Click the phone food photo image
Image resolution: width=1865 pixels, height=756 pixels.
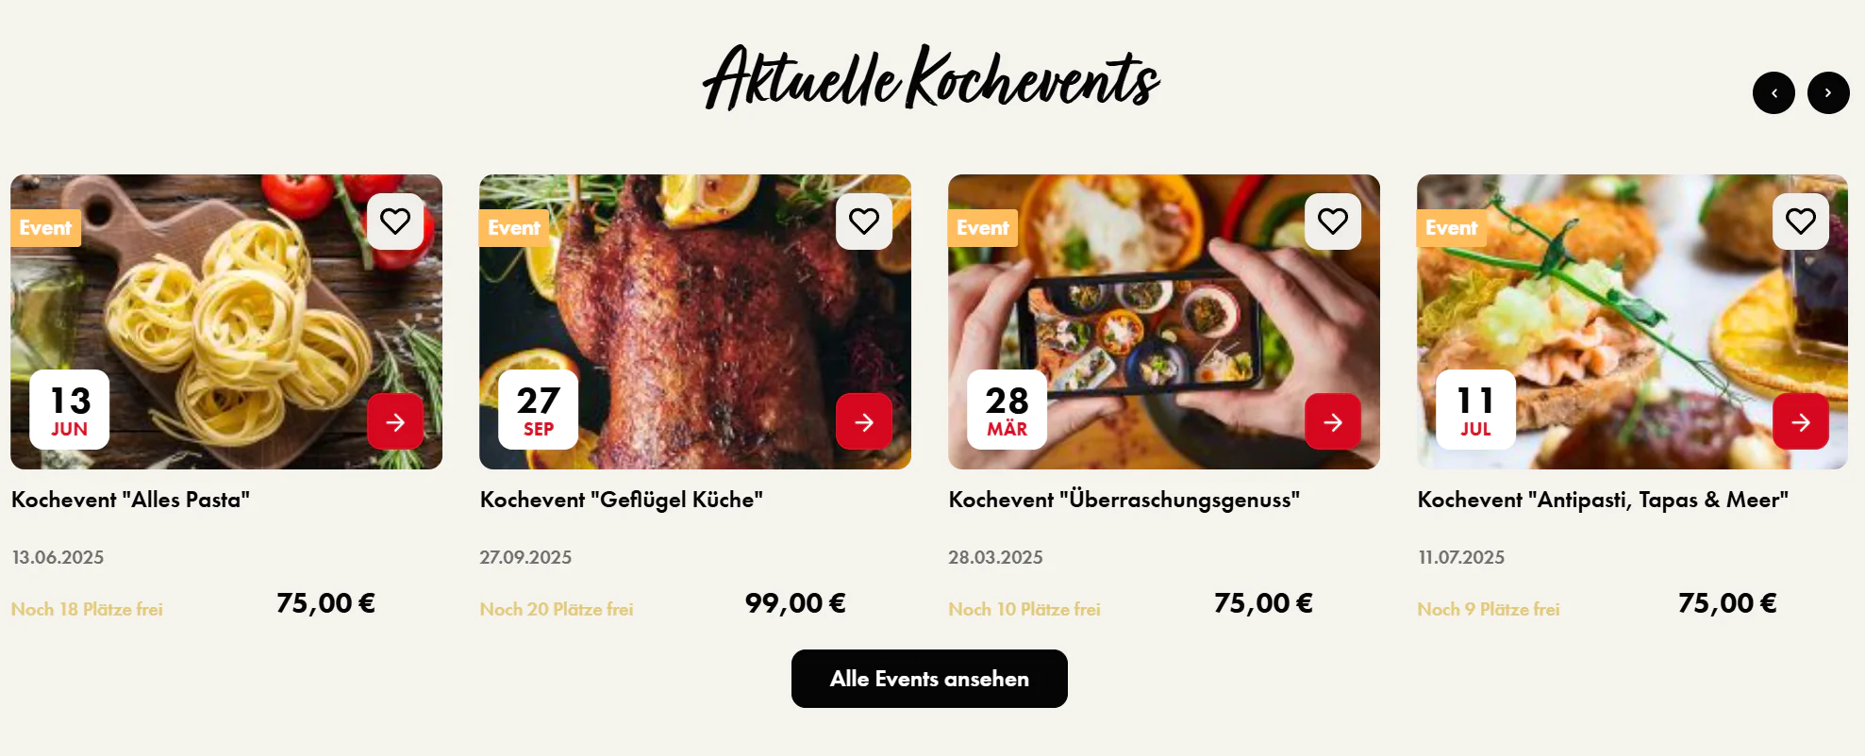point(1164,321)
